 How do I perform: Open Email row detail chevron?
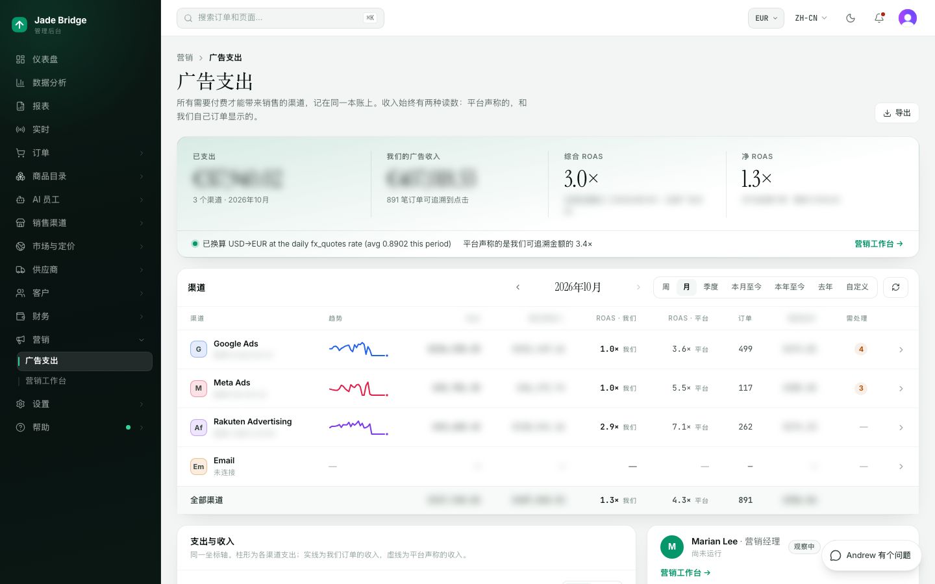901,467
